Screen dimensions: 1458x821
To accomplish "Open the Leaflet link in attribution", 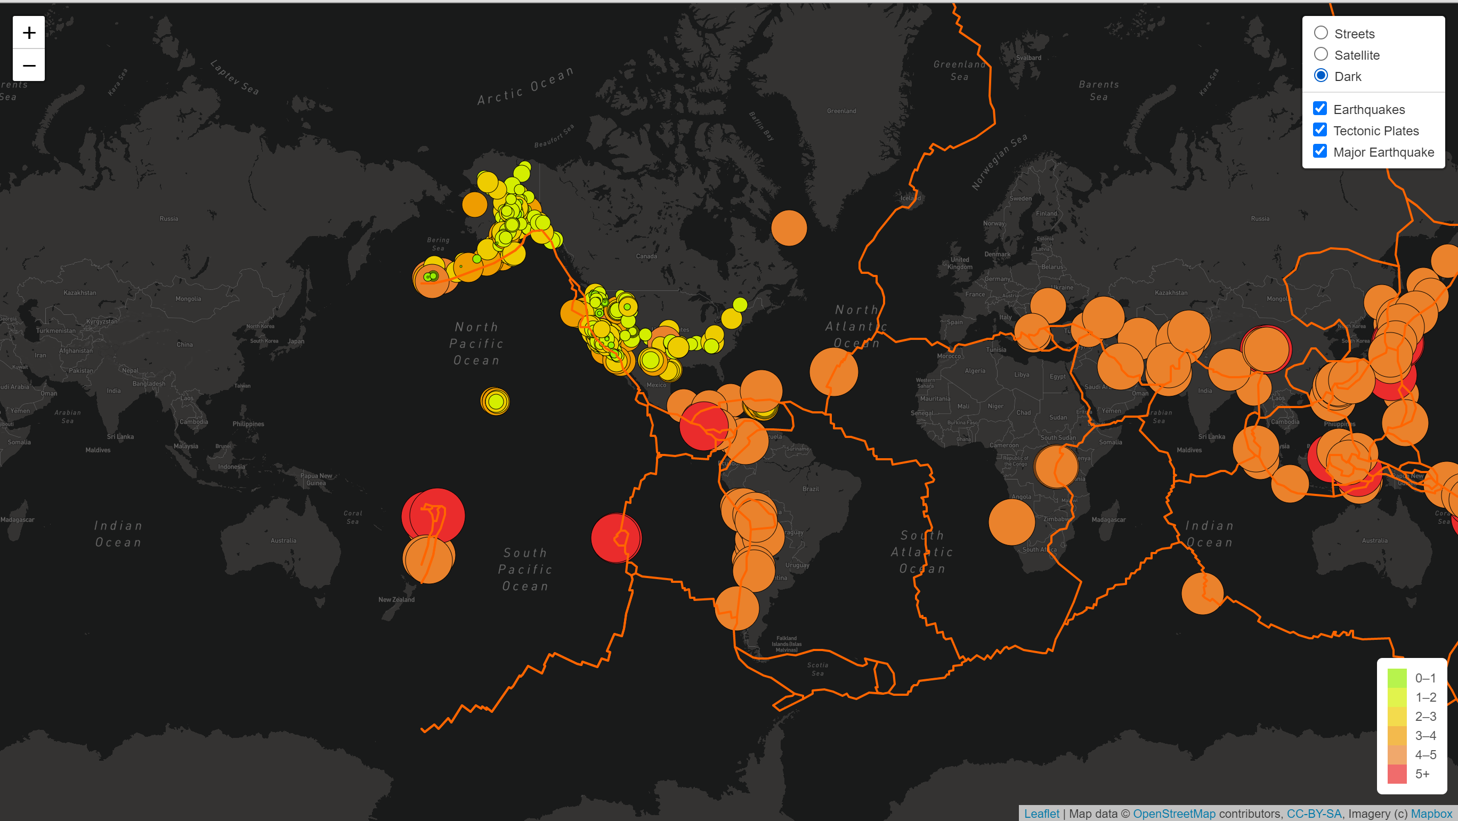I will (x=1043, y=813).
